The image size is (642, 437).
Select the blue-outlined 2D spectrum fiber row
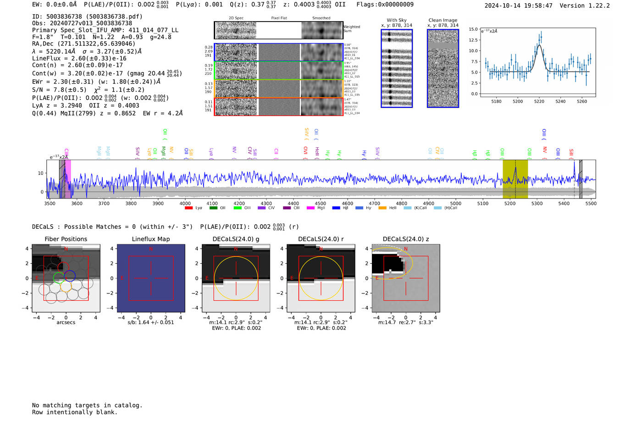(x=278, y=52)
